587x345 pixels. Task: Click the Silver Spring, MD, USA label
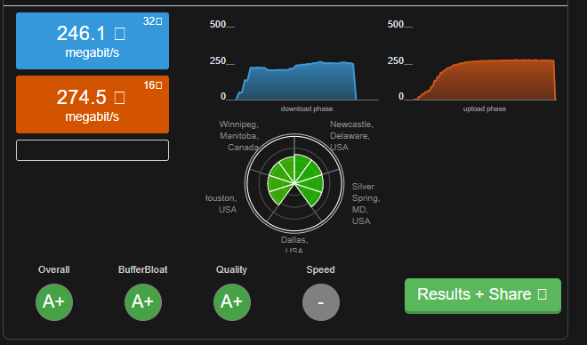coord(366,204)
